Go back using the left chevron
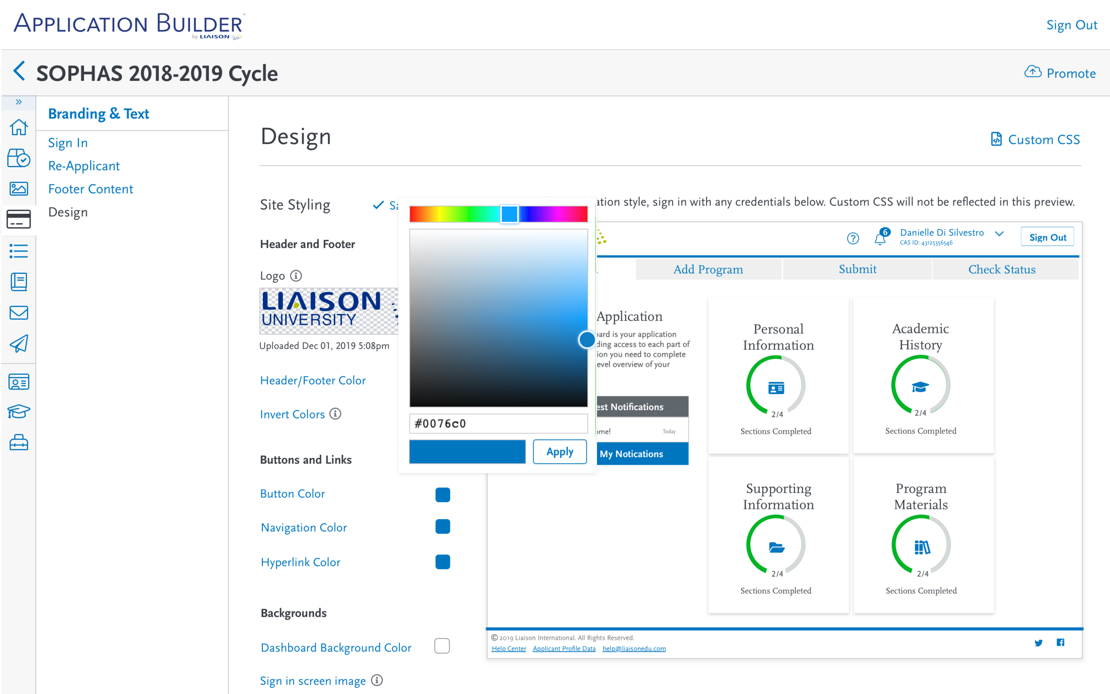1110x694 pixels. coord(19,71)
